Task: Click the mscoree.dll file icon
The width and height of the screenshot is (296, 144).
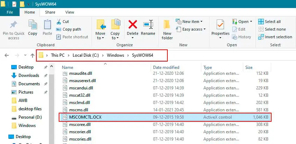Action: pyautogui.click(x=65, y=125)
